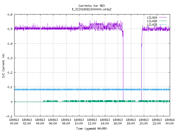Click the x-axis tick '180813 12:00'
The height and width of the screenshot is (131, 175).
(x=92, y=121)
